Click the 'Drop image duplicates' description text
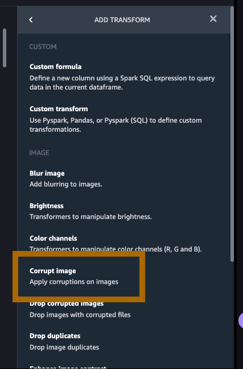Screen dimensions: 243x369 pos(64,347)
